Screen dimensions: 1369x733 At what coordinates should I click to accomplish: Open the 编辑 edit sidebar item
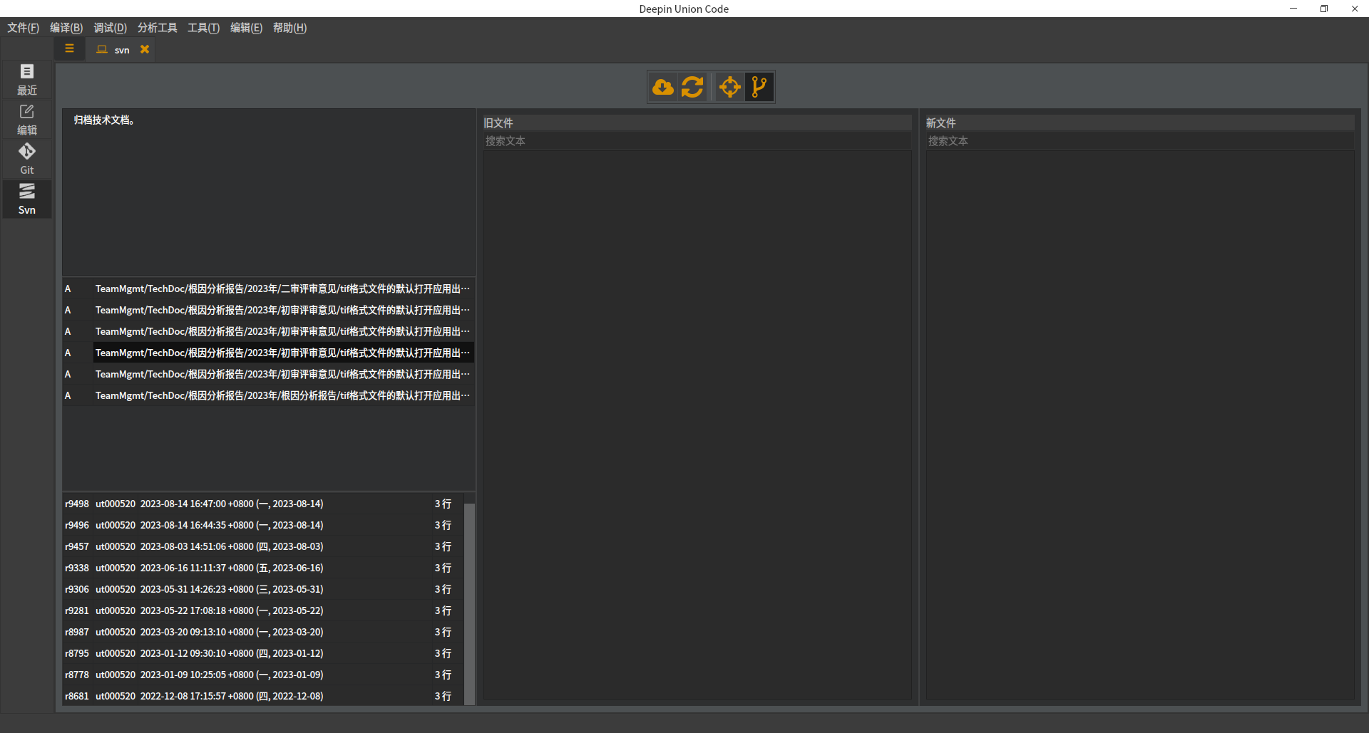pos(27,119)
